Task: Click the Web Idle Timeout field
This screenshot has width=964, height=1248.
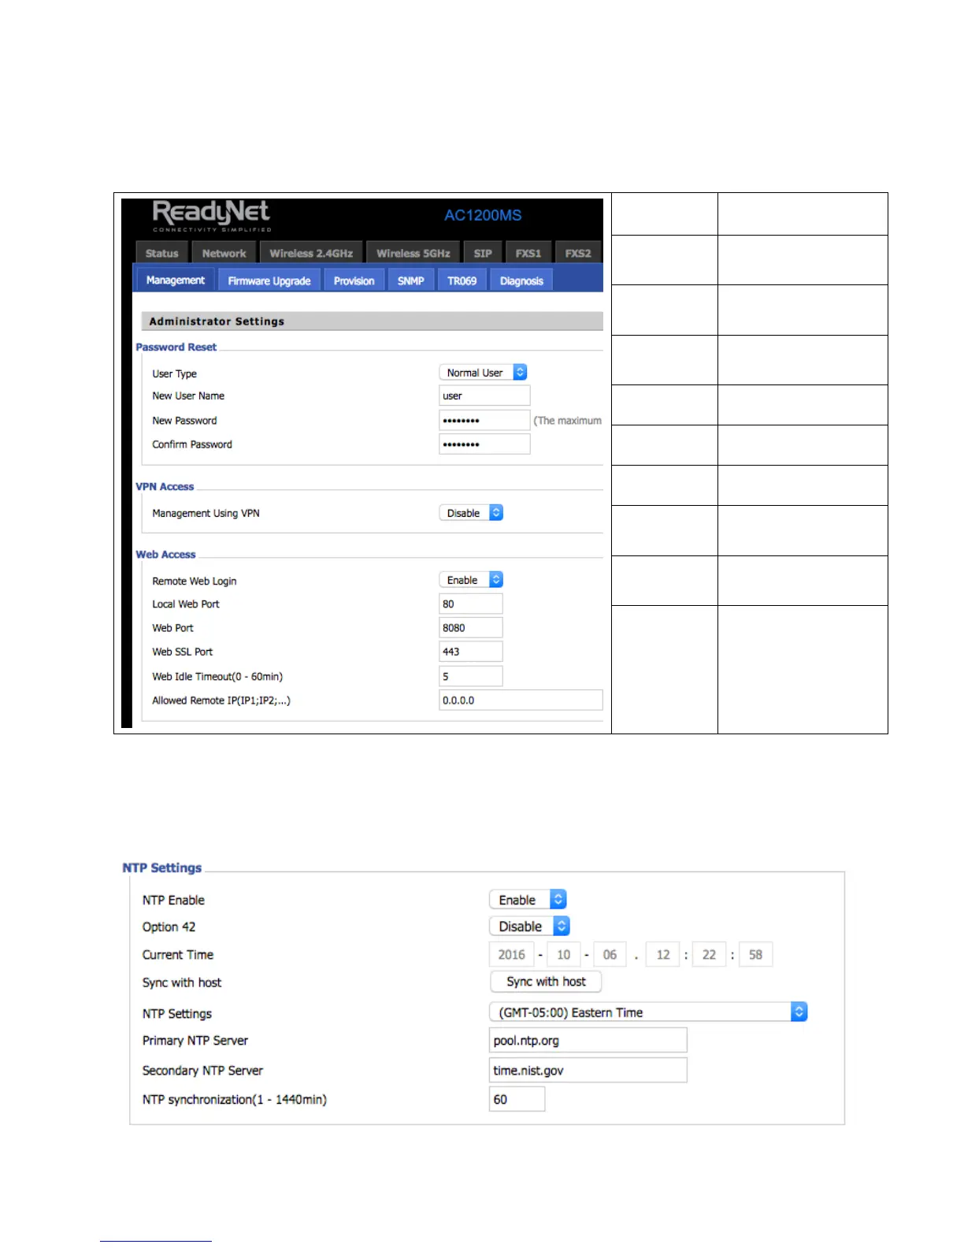Action: coord(471,676)
